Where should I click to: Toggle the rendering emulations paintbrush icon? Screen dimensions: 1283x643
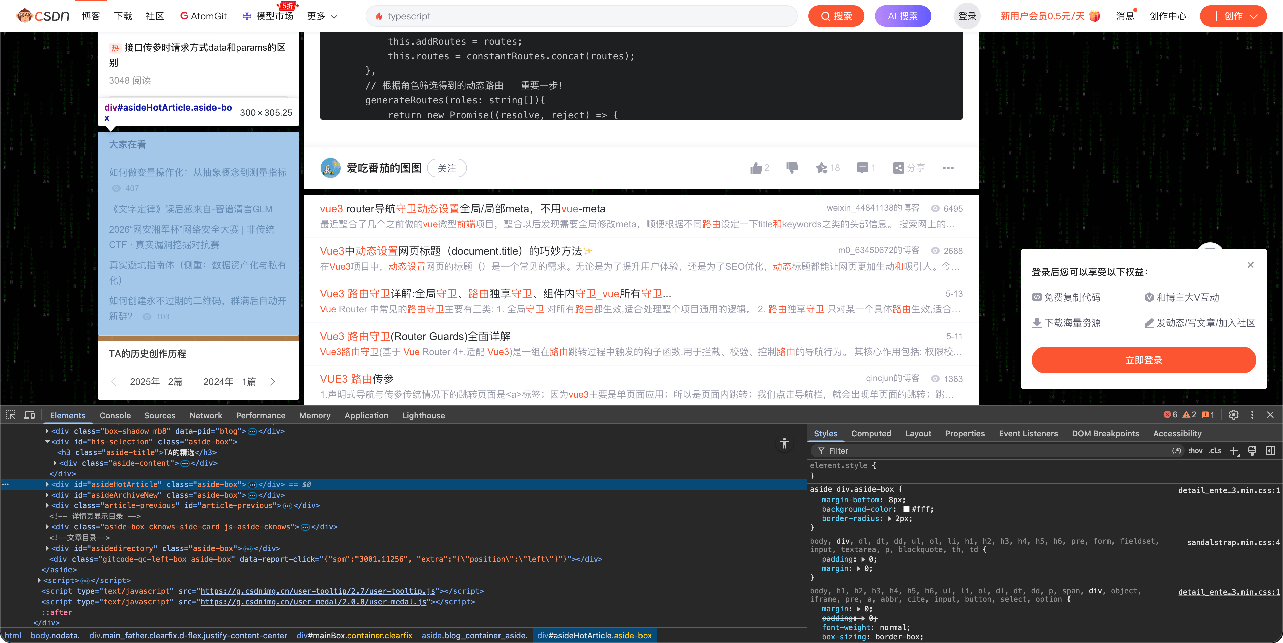[1252, 451]
